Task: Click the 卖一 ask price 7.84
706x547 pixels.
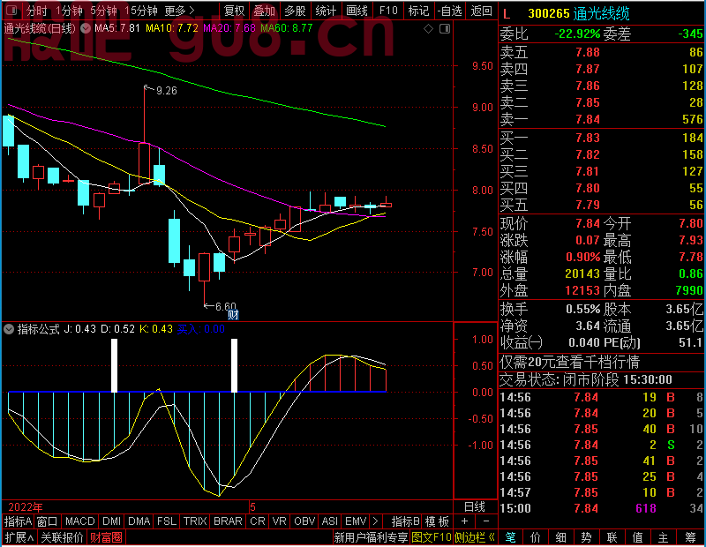Action: (x=588, y=119)
